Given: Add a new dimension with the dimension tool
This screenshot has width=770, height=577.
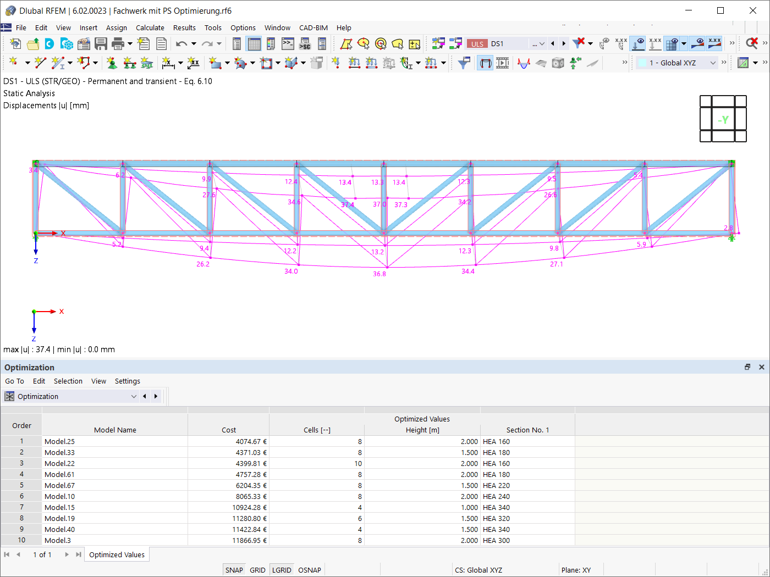Looking at the screenshot, I should coord(168,63).
